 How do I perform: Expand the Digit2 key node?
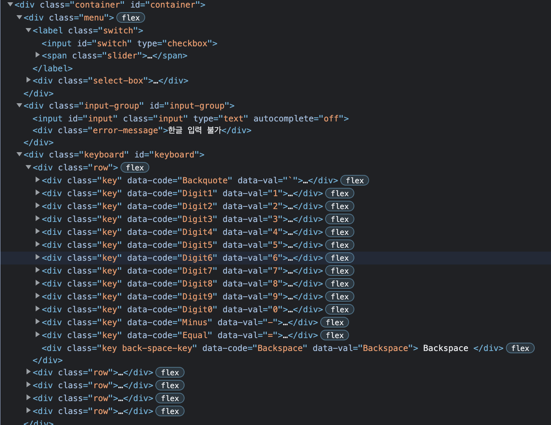pyautogui.click(x=38, y=206)
